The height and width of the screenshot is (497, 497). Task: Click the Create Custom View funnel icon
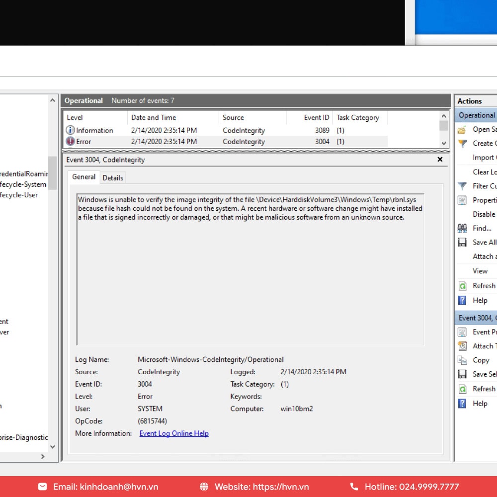pyautogui.click(x=462, y=144)
